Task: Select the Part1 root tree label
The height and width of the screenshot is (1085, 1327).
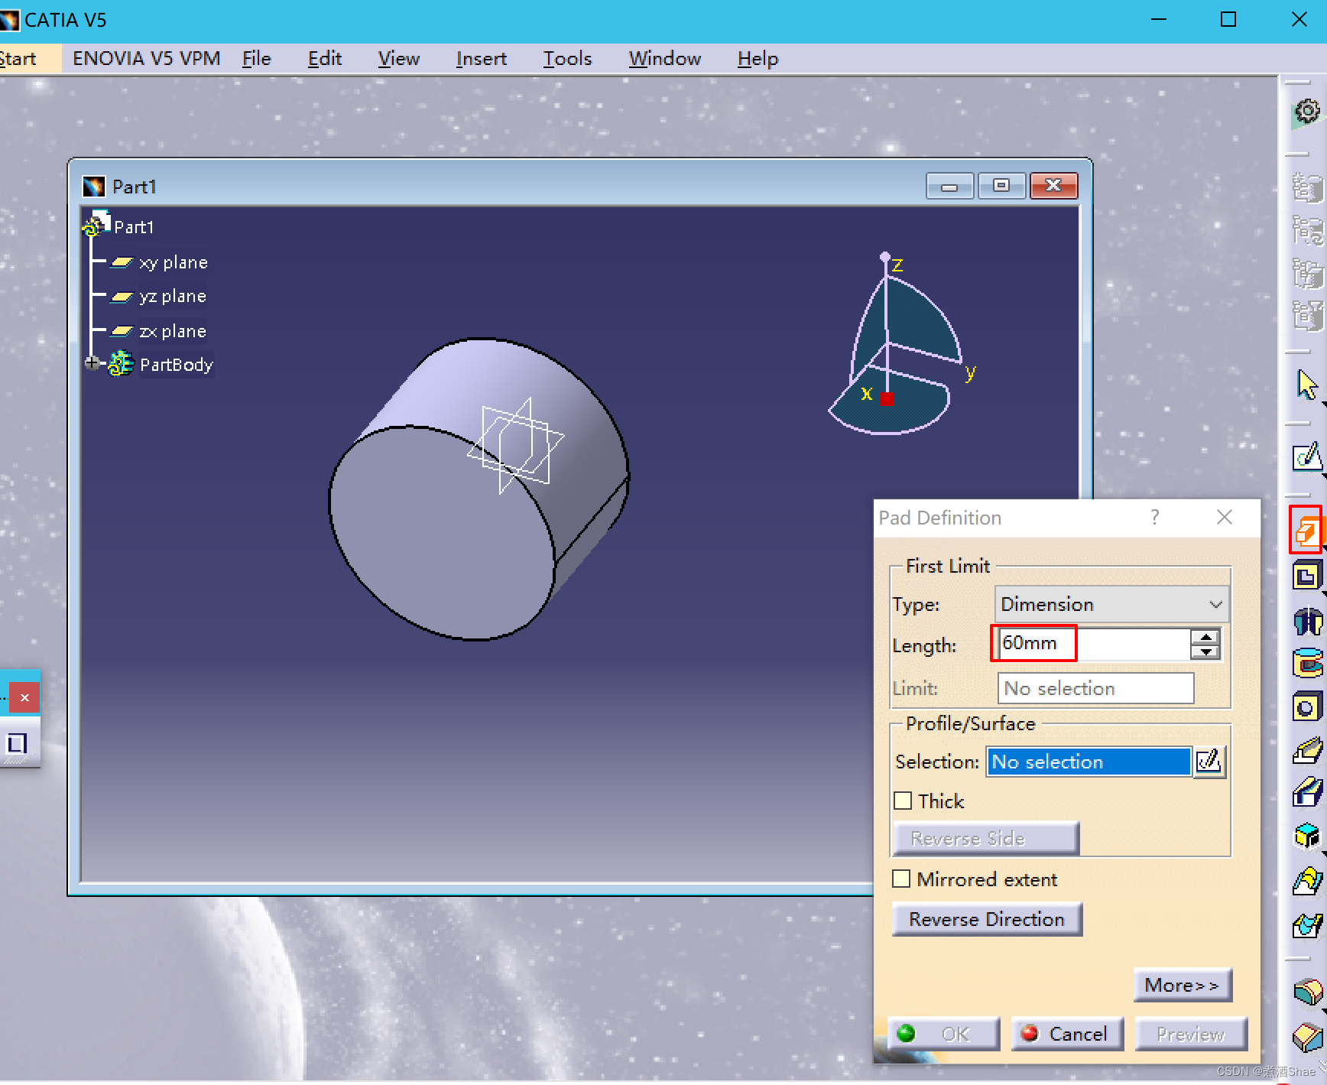Action: [134, 227]
